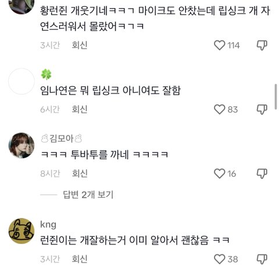This screenshot has width=279, height=269.
Task: Open the kng username link
Action: 48,224
